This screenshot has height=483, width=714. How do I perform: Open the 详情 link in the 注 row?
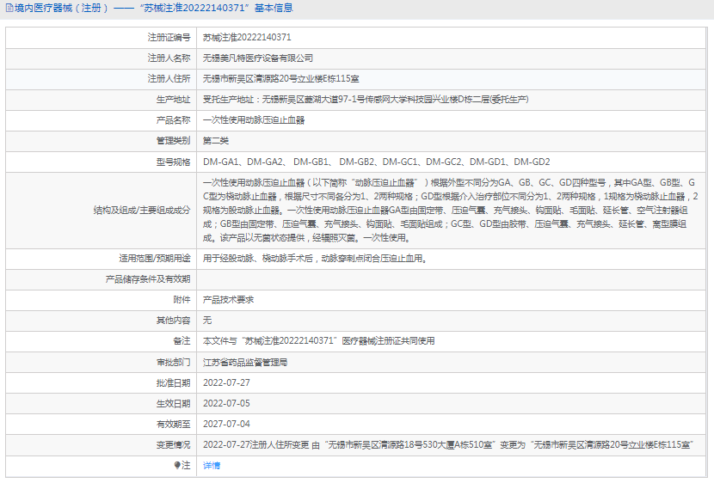coord(212,465)
